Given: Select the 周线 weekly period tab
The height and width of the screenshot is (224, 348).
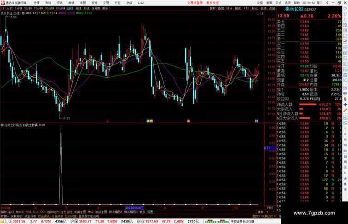Looking at the screenshot, I should 78,8.
